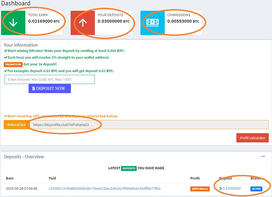The image size is (272, 197).
Task: Click the orange PROMOTION badge
Action: (13, 64)
